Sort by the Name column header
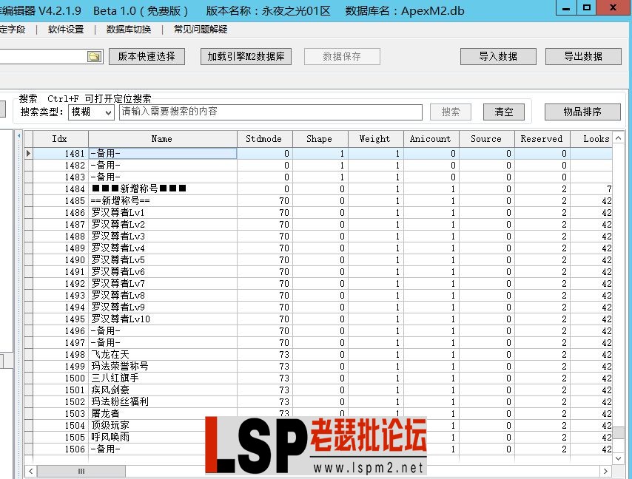Screen dimensions: 632x479 coord(162,139)
